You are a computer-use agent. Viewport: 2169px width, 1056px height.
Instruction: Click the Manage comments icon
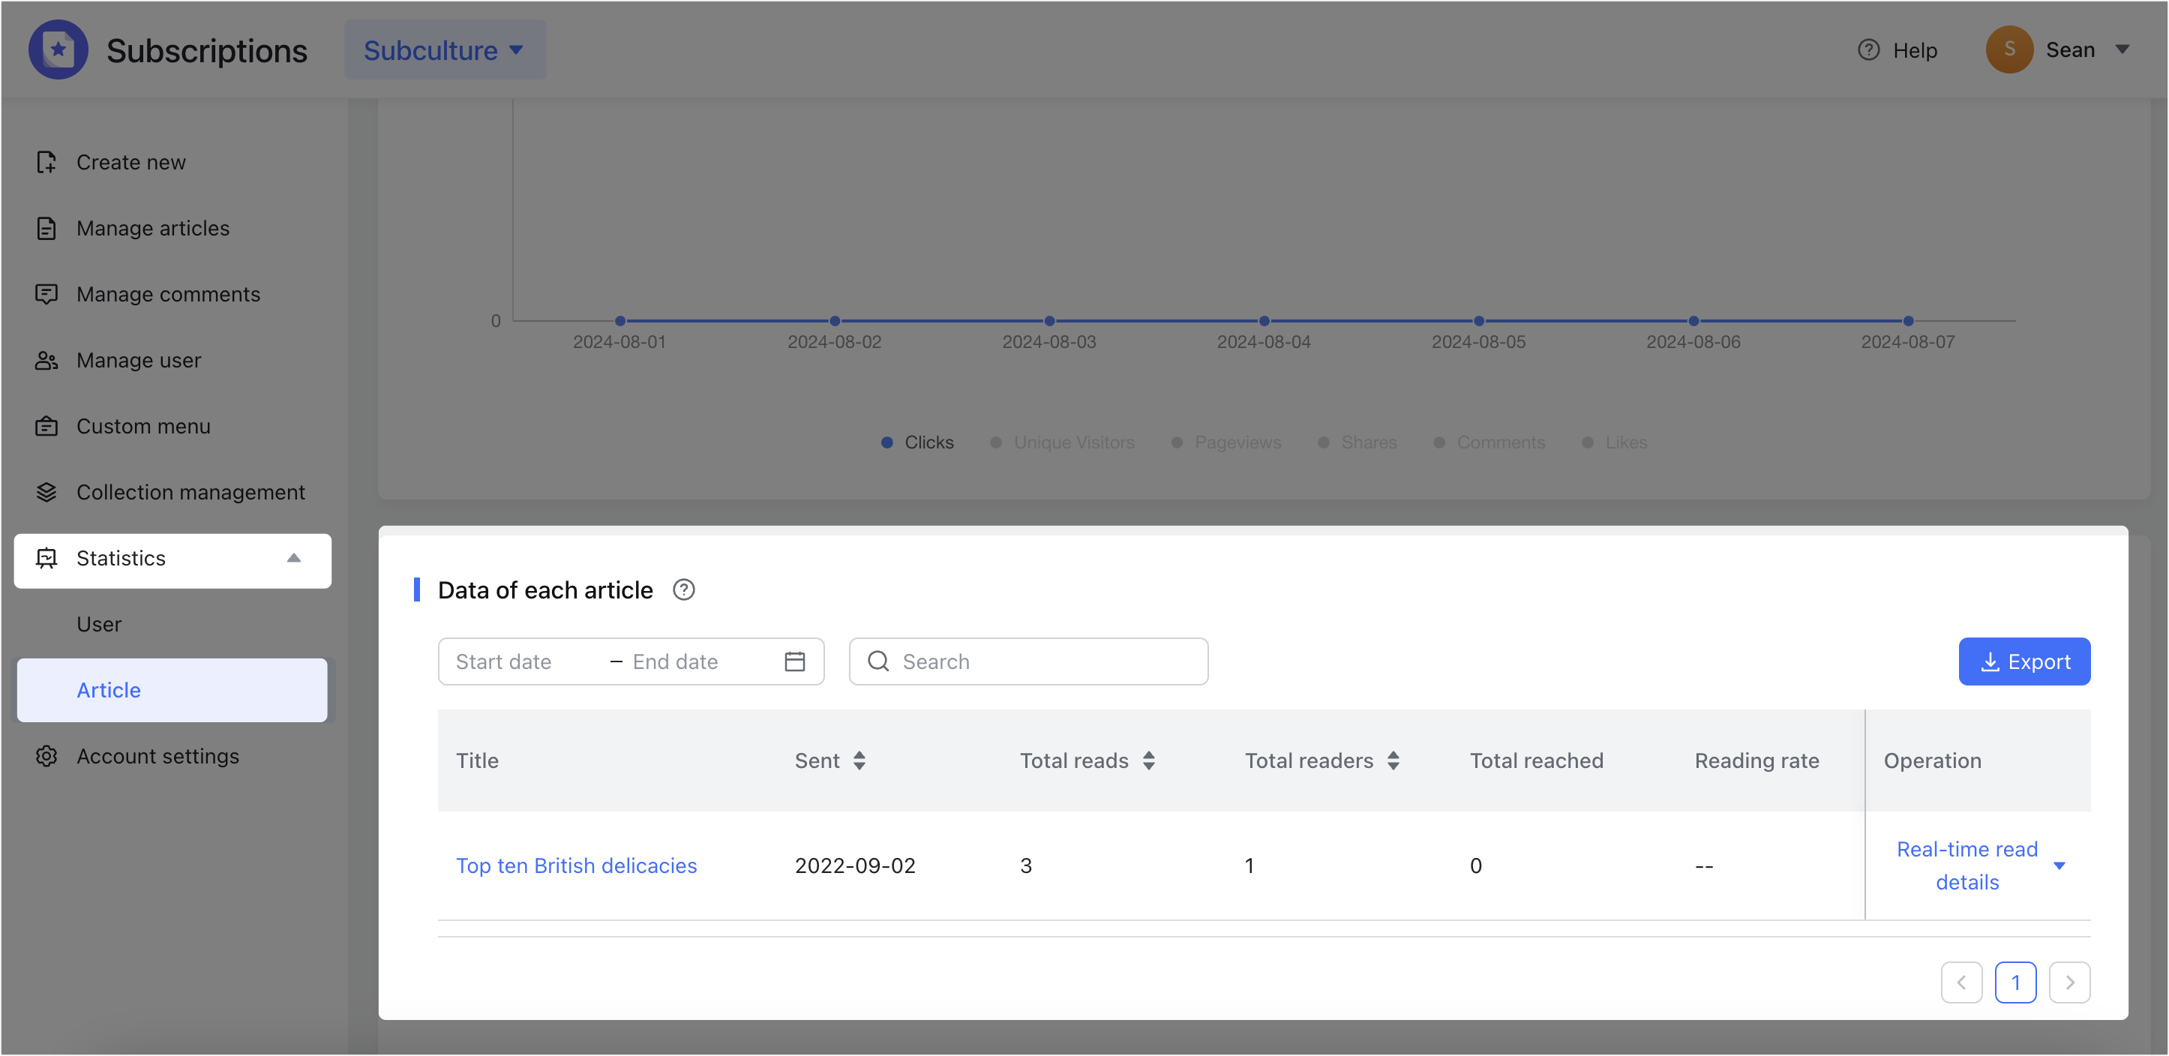[46, 294]
